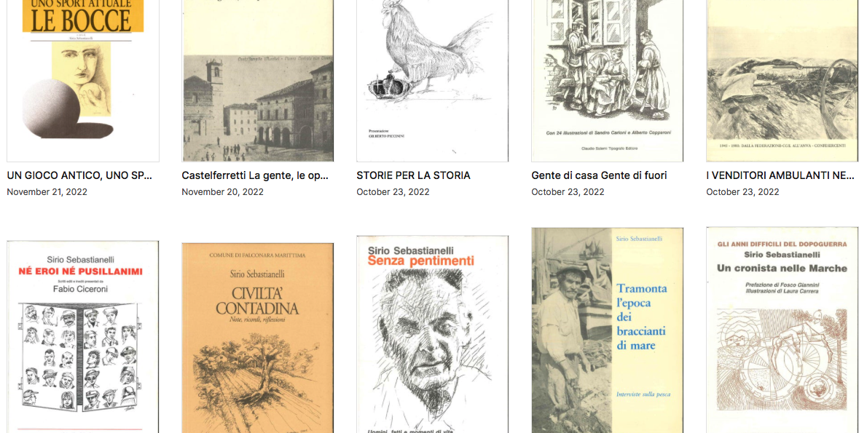Open Gente di casa Gente di fuori title

point(599,175)
